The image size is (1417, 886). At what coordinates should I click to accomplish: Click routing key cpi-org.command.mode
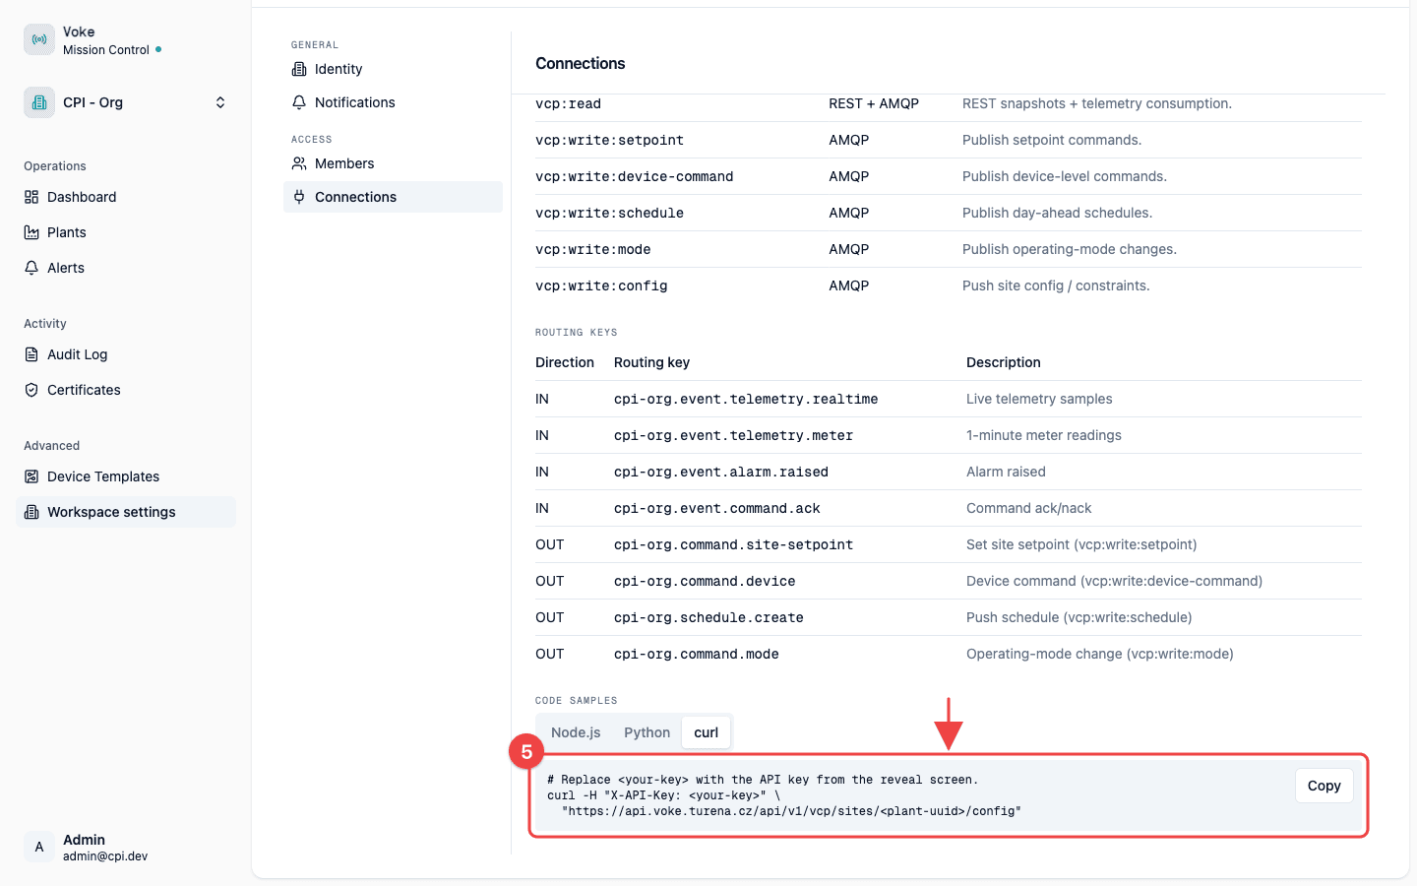point(696,654)
